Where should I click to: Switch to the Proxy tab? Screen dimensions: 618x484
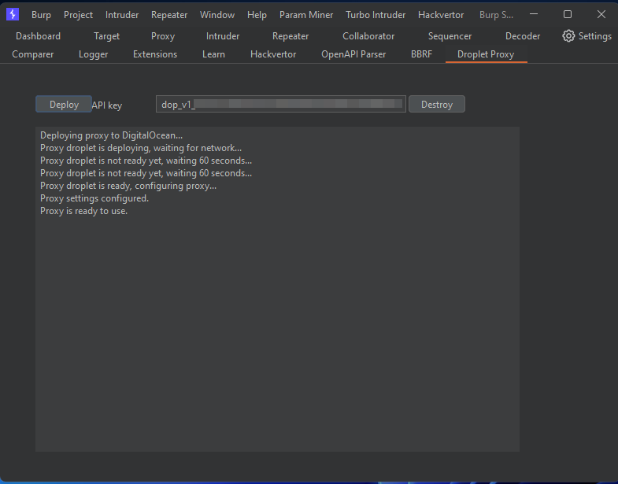[x=163, y=36]
